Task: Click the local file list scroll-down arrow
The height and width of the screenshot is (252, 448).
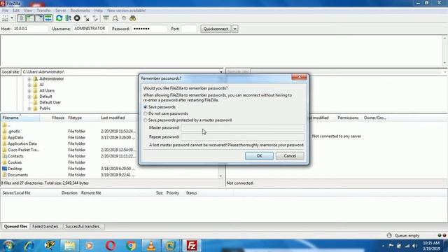Action: click(x=220, y=176)
